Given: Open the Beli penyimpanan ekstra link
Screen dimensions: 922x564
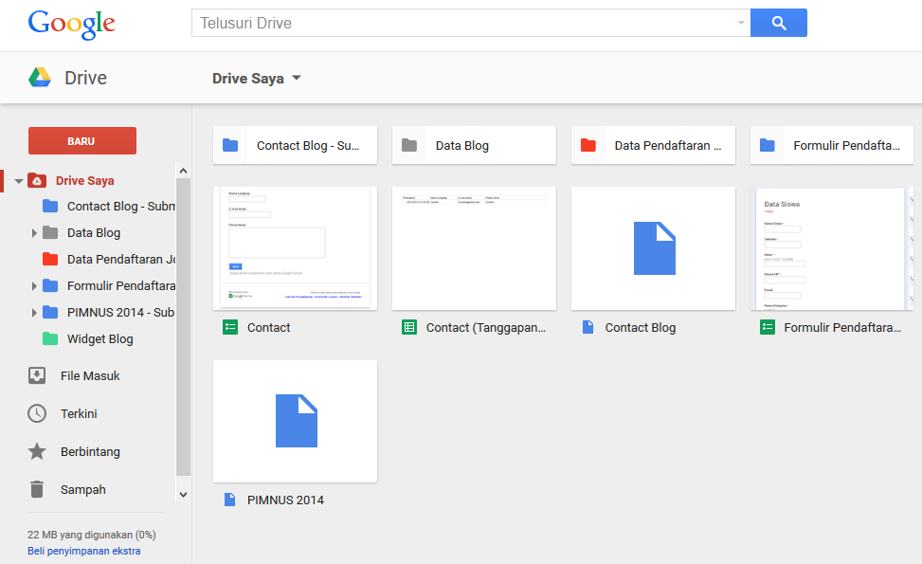Looking at the screenshot, I should [x=83, y=550].
